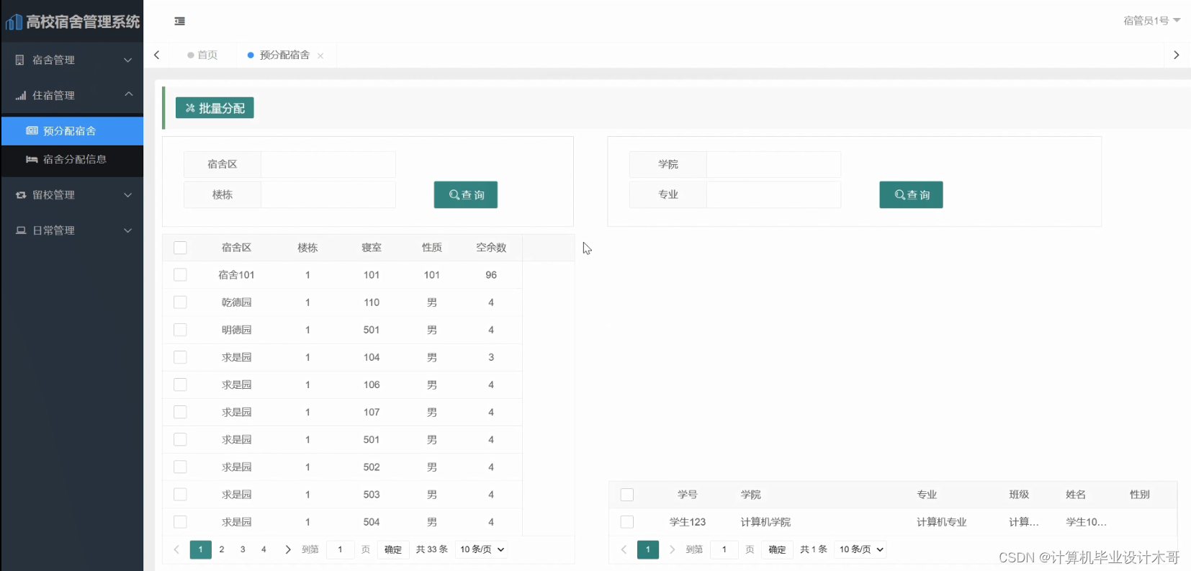Click the 计算机学院 cell
The height and width of the screenshot is (571, 1191).
tap(765, 522)
